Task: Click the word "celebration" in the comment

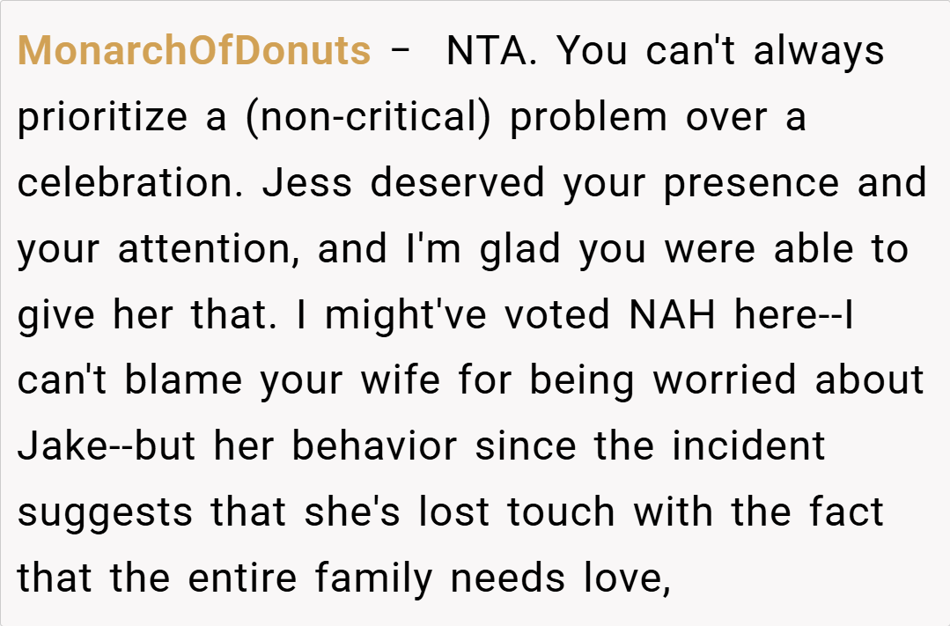Action: [130, 183]
